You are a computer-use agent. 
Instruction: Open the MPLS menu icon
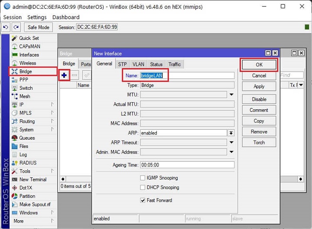coord(15,113)
